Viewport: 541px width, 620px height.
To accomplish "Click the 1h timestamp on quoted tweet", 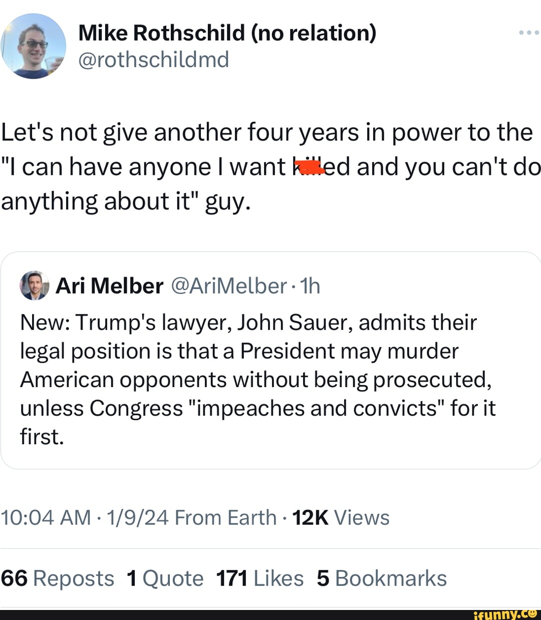I will point(310,286).
